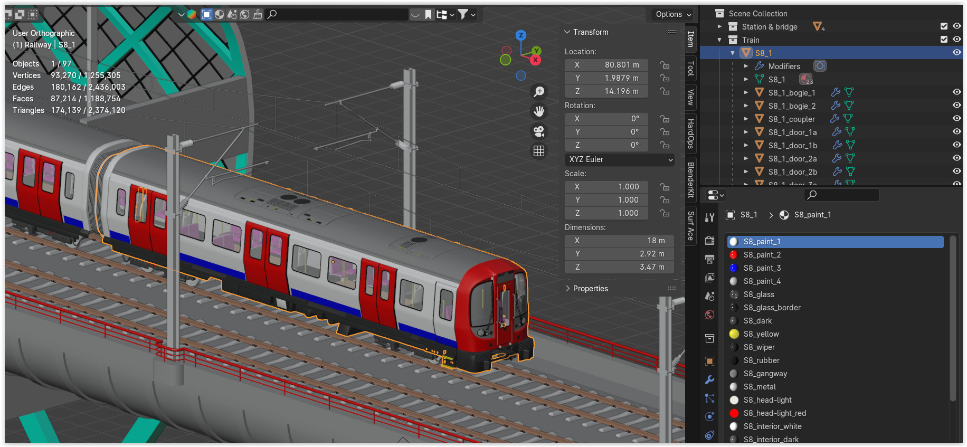Open the Scene properties tab
This screenshot has width=967, height=447.
[709, 296]
